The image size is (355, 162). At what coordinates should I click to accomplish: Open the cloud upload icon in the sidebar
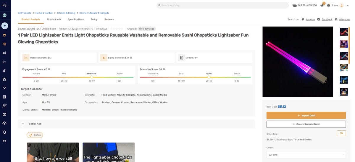click(x=4, y=123)
